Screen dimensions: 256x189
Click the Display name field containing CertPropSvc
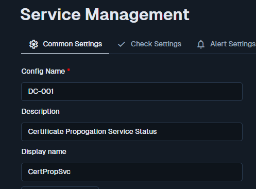[132, 172]
